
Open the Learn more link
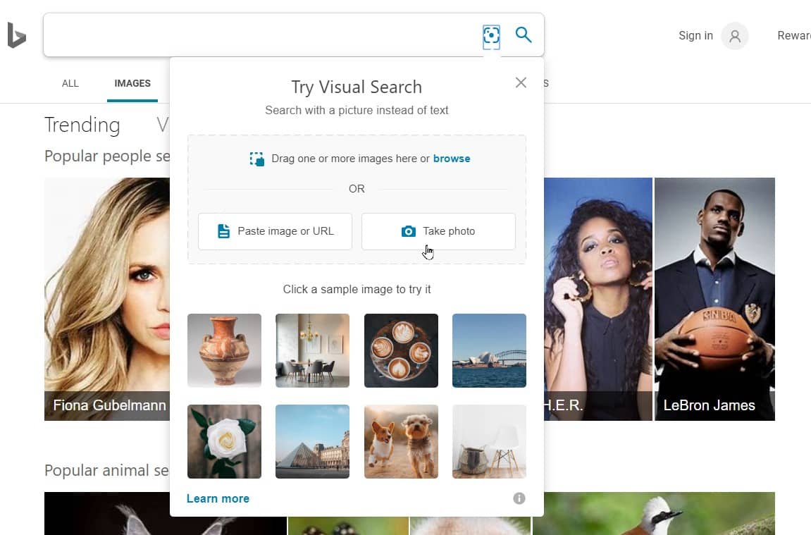click(218, 498)
